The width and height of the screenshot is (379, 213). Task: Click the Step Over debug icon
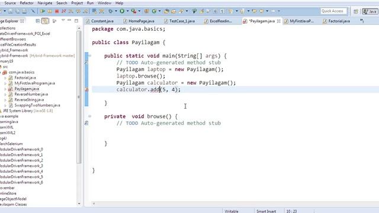78,11
